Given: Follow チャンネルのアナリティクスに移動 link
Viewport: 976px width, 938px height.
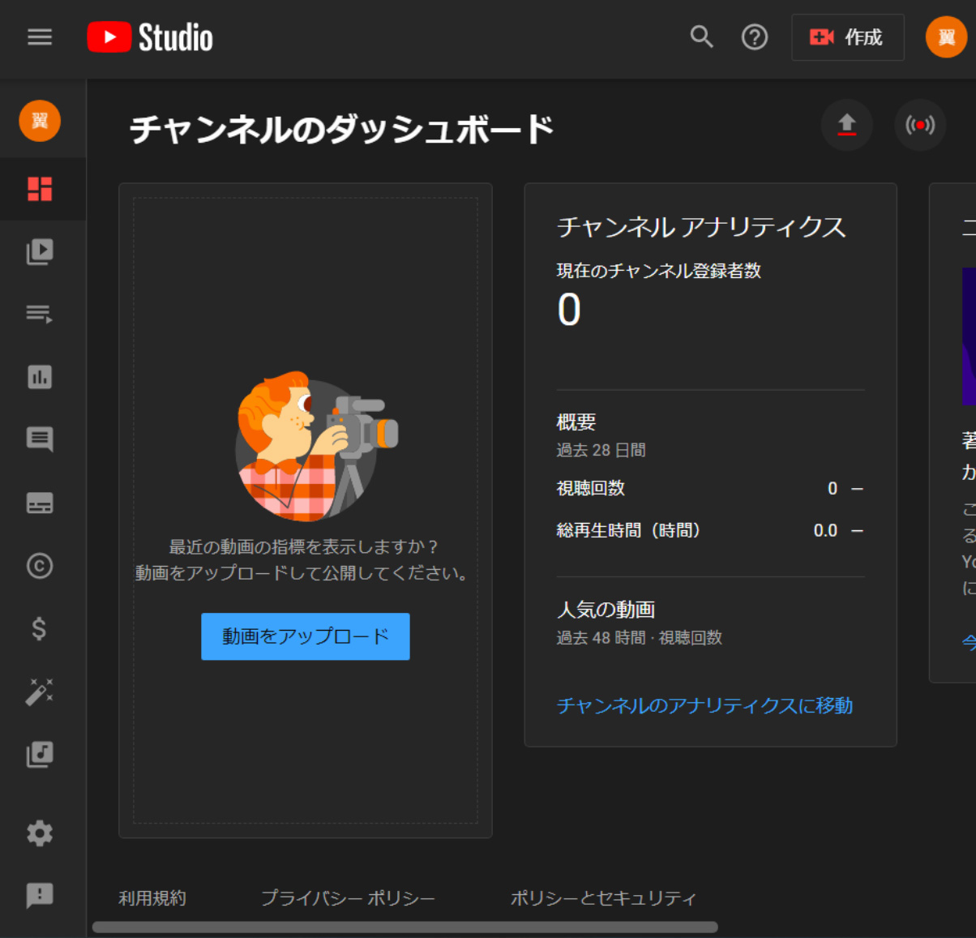Looking at the screenshot, I should [x=704, y=705].
